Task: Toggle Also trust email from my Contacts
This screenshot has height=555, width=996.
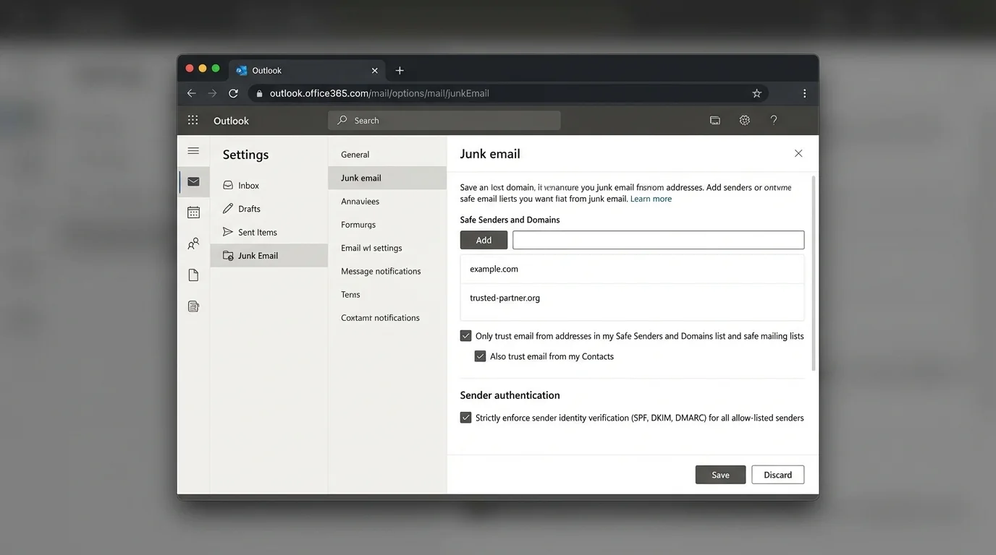Action: [480, 356]
